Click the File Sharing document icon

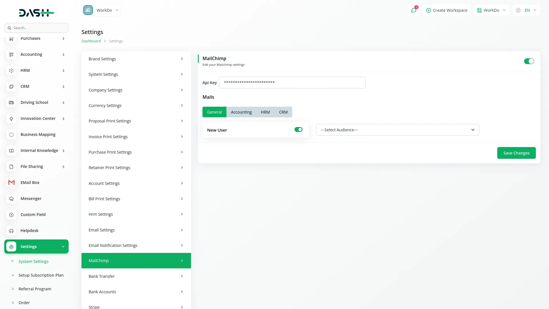11,167
